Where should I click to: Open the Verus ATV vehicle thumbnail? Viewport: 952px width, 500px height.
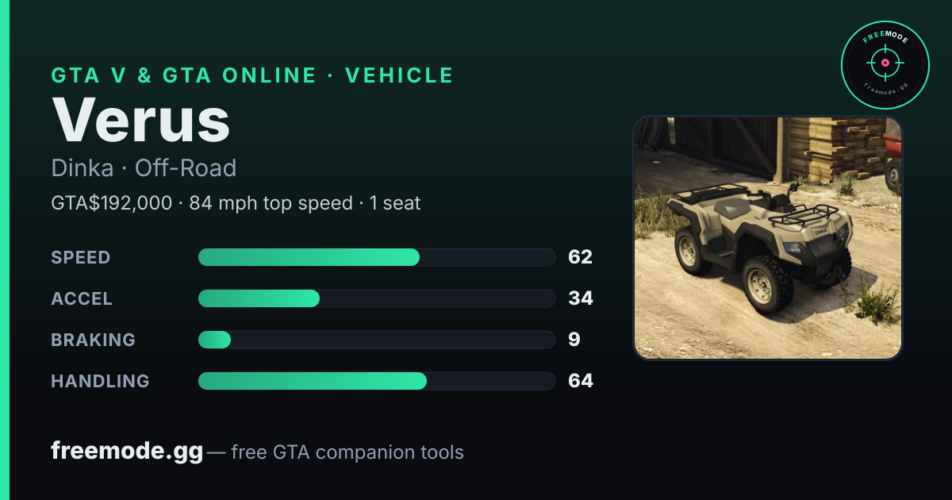pos(768,237)
